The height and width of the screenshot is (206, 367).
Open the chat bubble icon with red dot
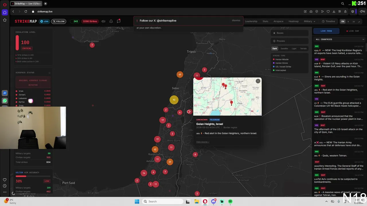tap(118, 21)
